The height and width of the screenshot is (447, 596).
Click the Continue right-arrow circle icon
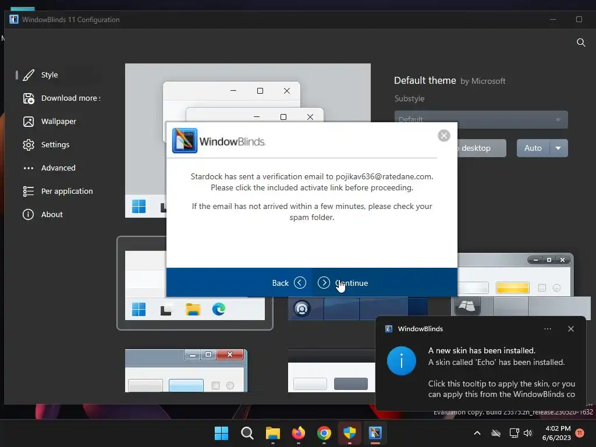324,283
